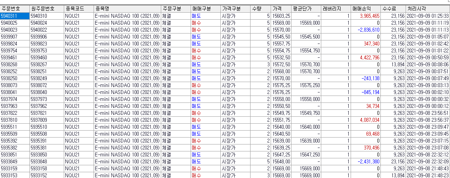This screenshot has width=450, height=178.
Task: Click profit value 69,468
Action: 366,134
